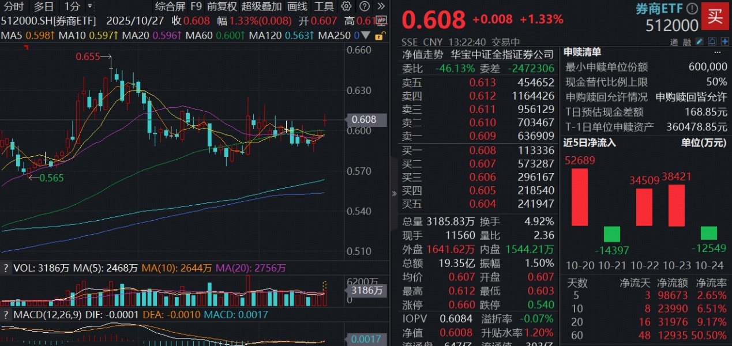Open 综合屏 comprehensive screen
Viewport: 732px width, 346px height.
point(170,7)
